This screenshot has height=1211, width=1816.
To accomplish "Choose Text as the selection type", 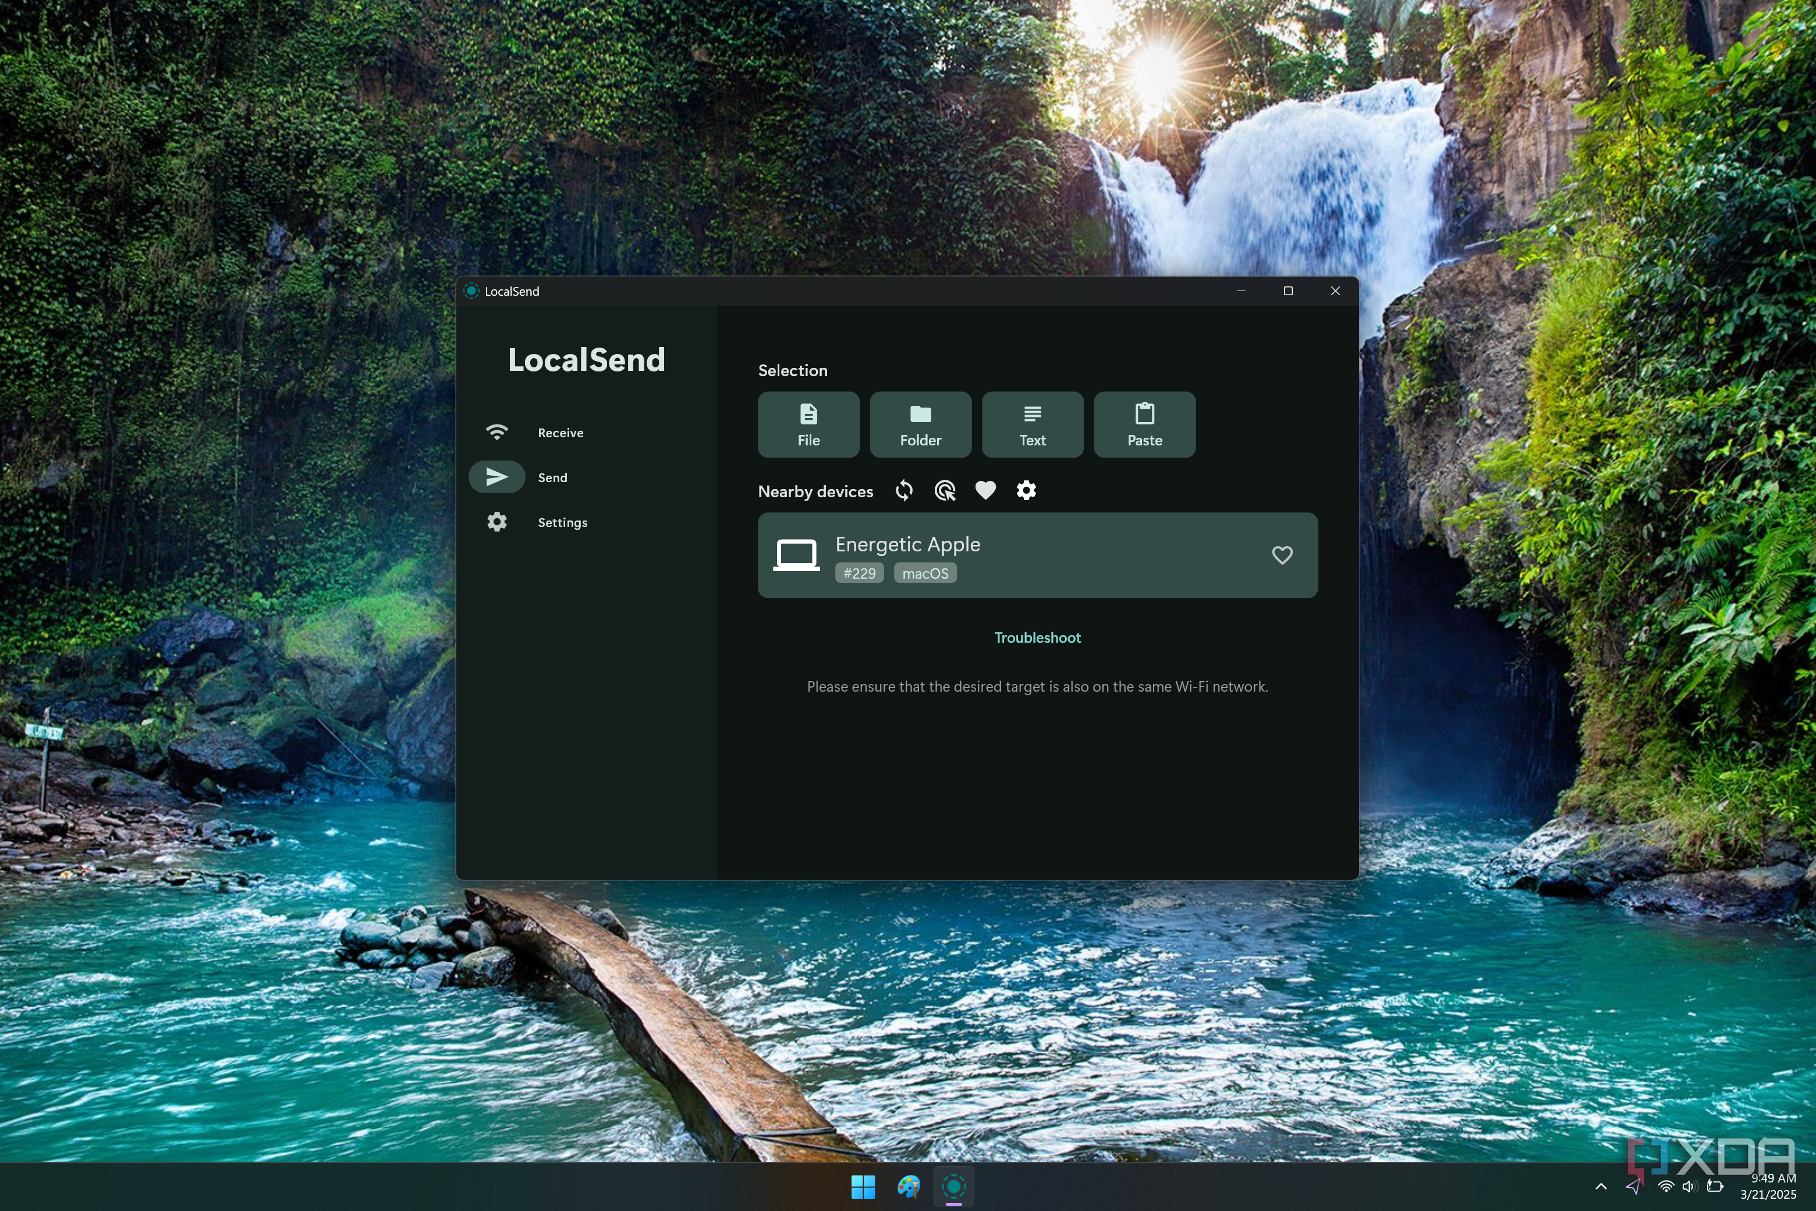I will pos(1031,424).
